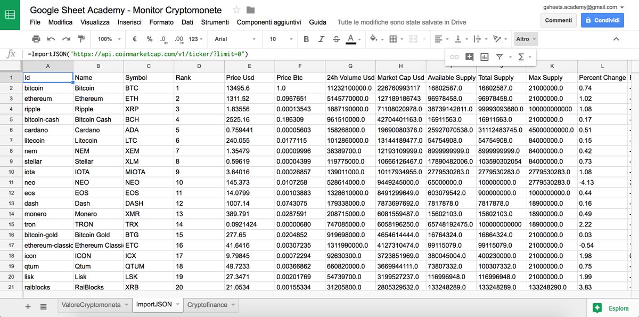Open the Inserisci menu
Screen dimensions: 639x317
(x=129, y=22)
